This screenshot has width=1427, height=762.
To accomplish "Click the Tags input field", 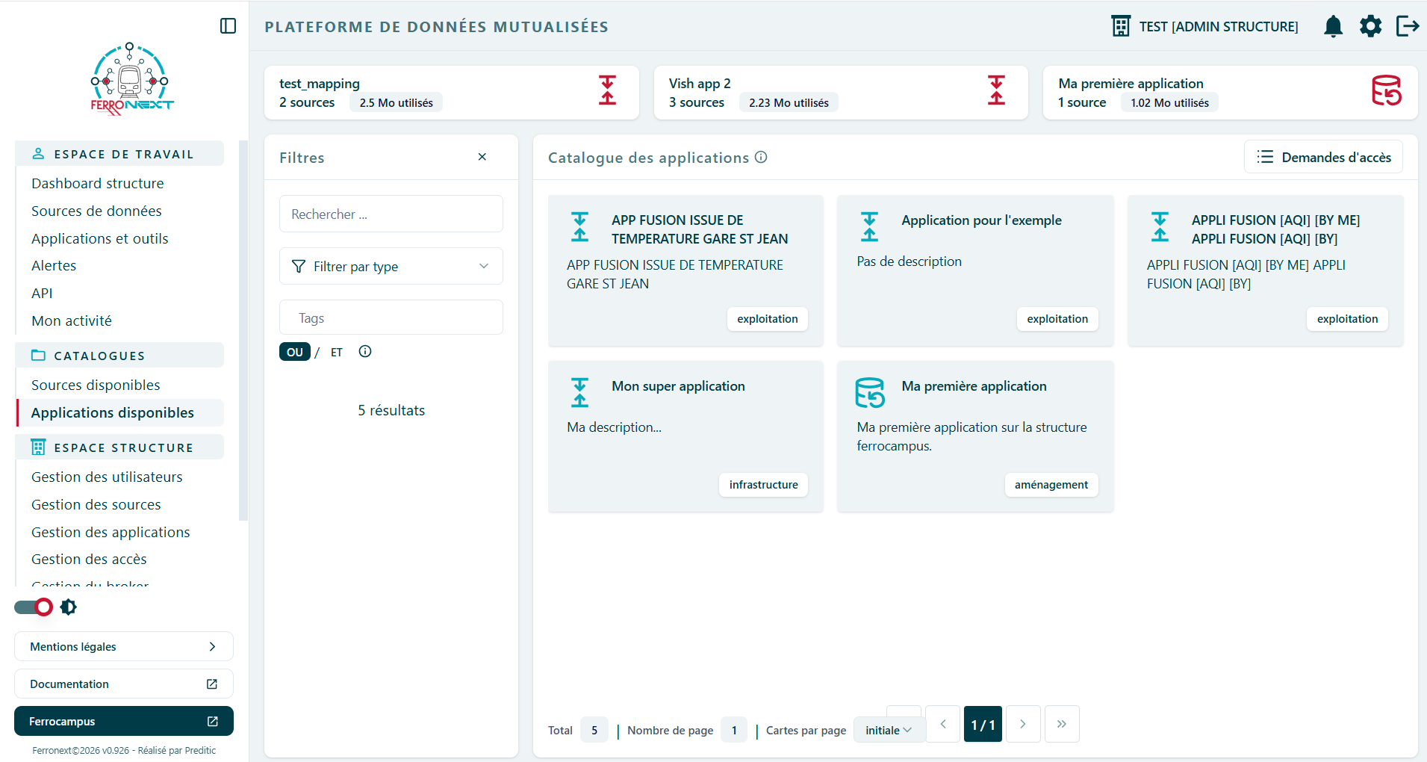I will (391, 317).
